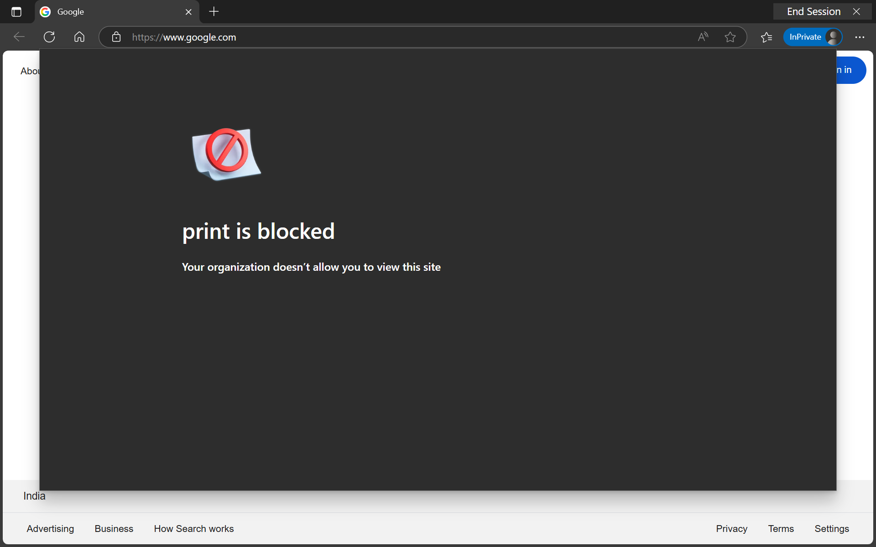
Task: Open How Search works link
Action: [x=194, y=529]
